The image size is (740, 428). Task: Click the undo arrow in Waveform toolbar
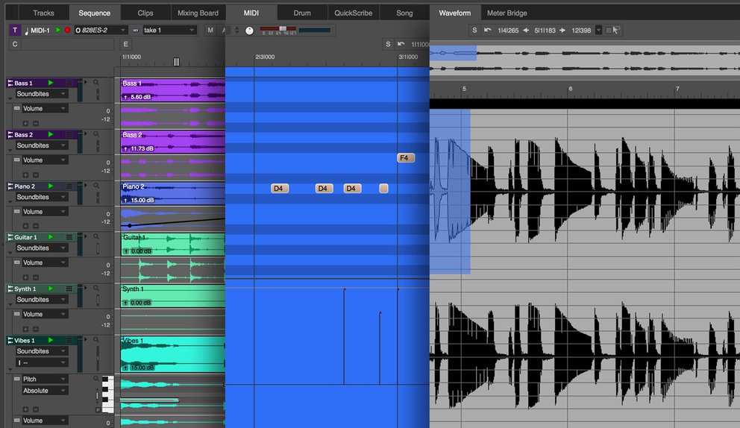point(488,30)
